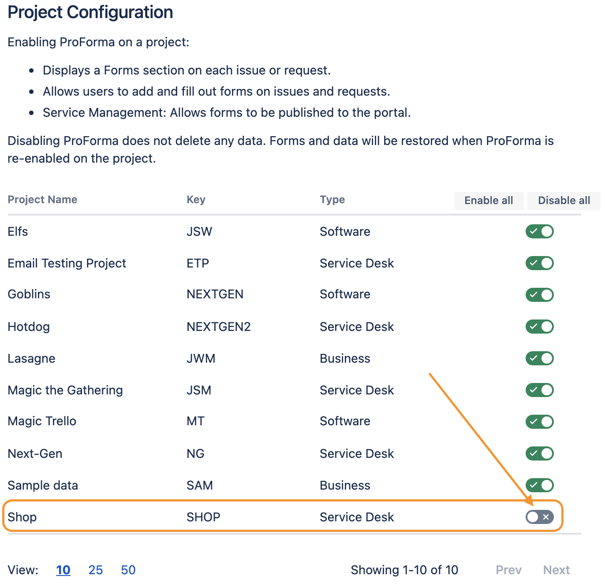The image size is (605, 587).
Task: Toggle ProForma off for Email Testing Project
Action: pyautogui.click(x=539, y=263)
